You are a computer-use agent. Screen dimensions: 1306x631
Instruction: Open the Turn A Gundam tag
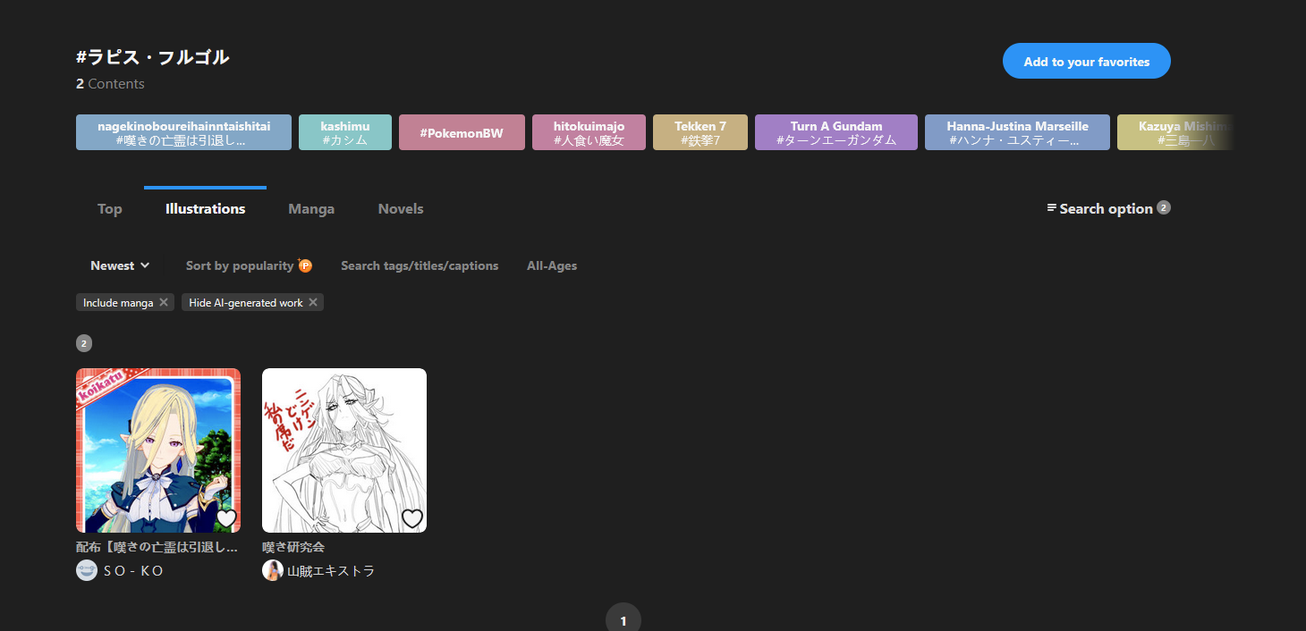836,132
